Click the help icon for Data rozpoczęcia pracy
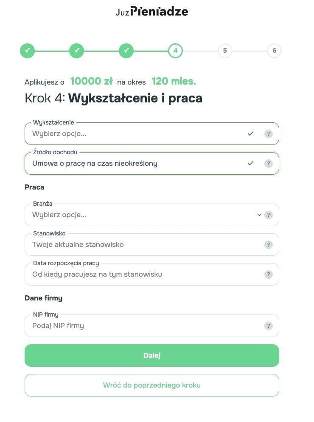The height and width of the screenshot is (422, 314). [268, 274]
